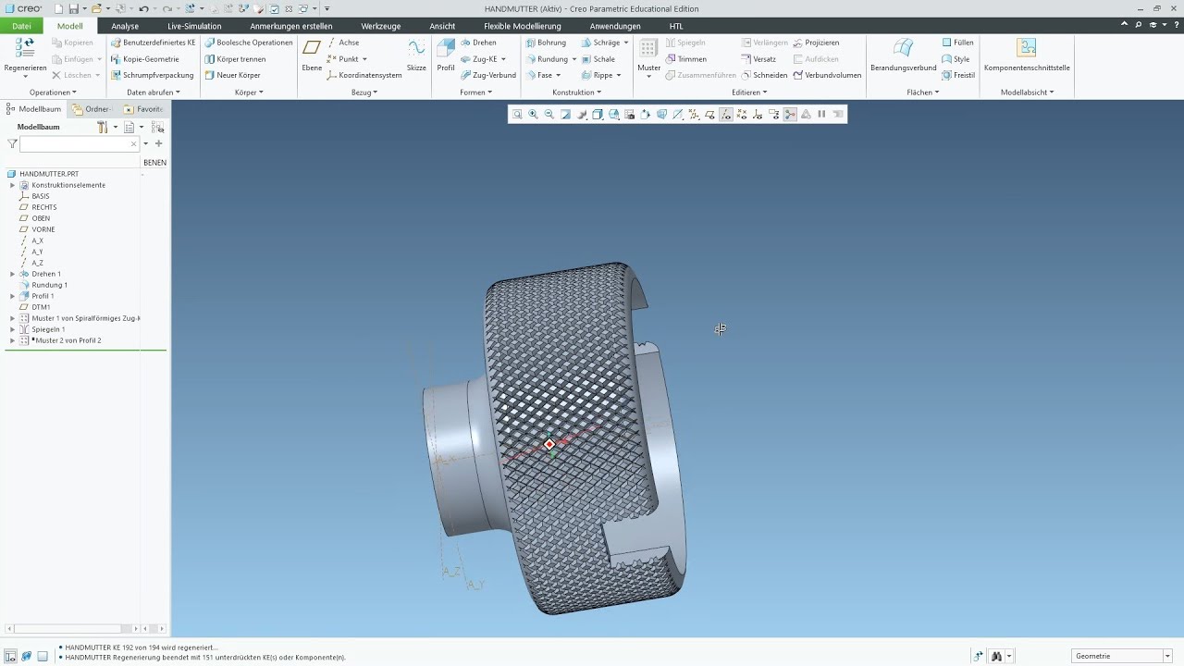This screenshot has width=1184, height=666.
Task: Click the Koordinatensystem tool
Action: [x=364, y=75]
